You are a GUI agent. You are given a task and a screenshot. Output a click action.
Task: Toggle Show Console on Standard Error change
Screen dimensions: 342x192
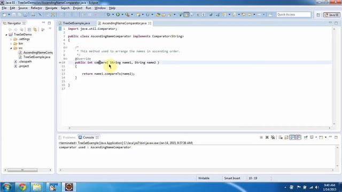click(298, 138)
